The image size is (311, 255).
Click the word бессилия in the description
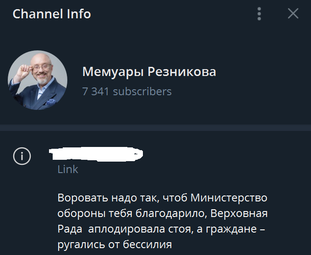point(147,244)
